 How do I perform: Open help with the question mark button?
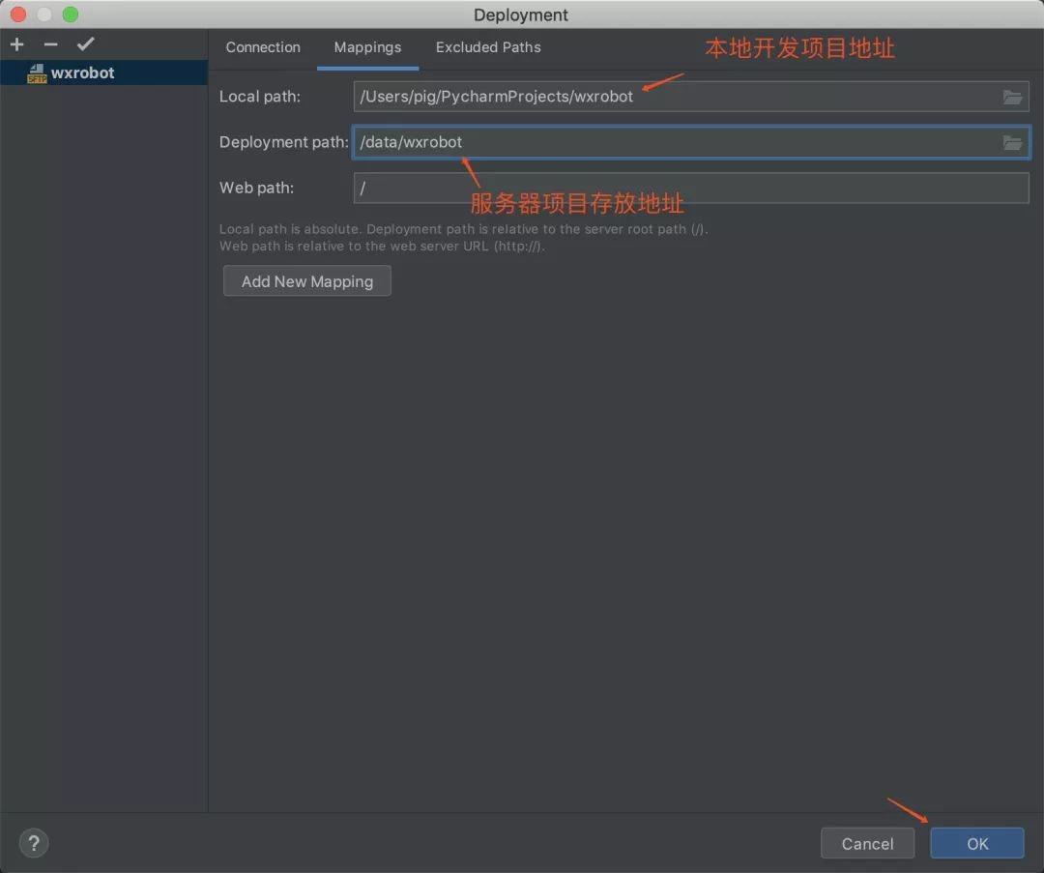[x=34, y=843]
